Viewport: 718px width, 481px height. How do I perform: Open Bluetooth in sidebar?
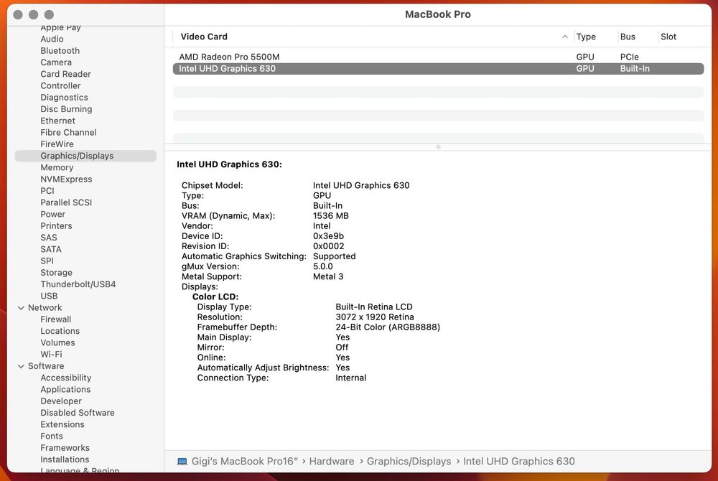(60, 51)
